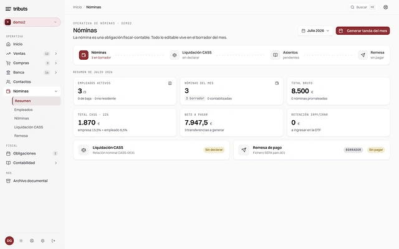399x249 pixels.
Task: Click the logout icon in sidebar footer
Action: [54, 241]
